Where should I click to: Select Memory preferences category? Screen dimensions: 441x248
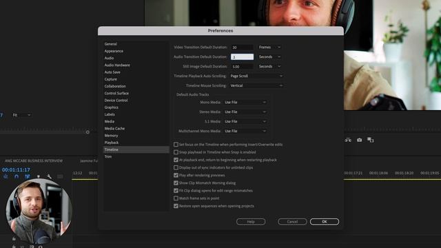tap(111, 135)
